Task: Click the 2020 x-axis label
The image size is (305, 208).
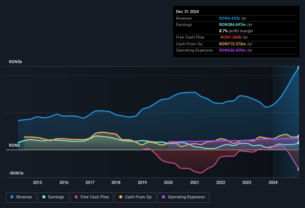Action: tap(168, 182)
